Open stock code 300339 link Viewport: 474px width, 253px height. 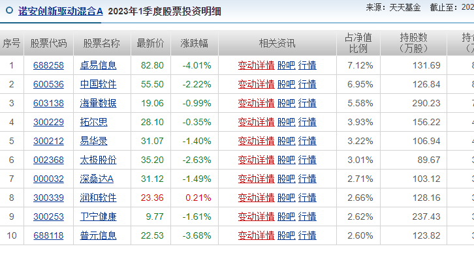click(48, 198)
